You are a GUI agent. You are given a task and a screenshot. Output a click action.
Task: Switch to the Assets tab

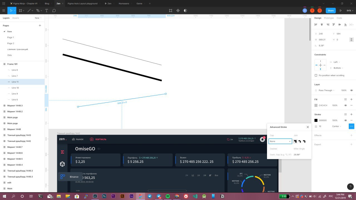[x=16, y=18]
